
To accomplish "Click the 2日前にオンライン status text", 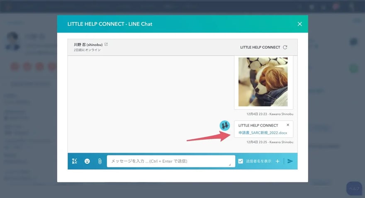I will point(87,50).
